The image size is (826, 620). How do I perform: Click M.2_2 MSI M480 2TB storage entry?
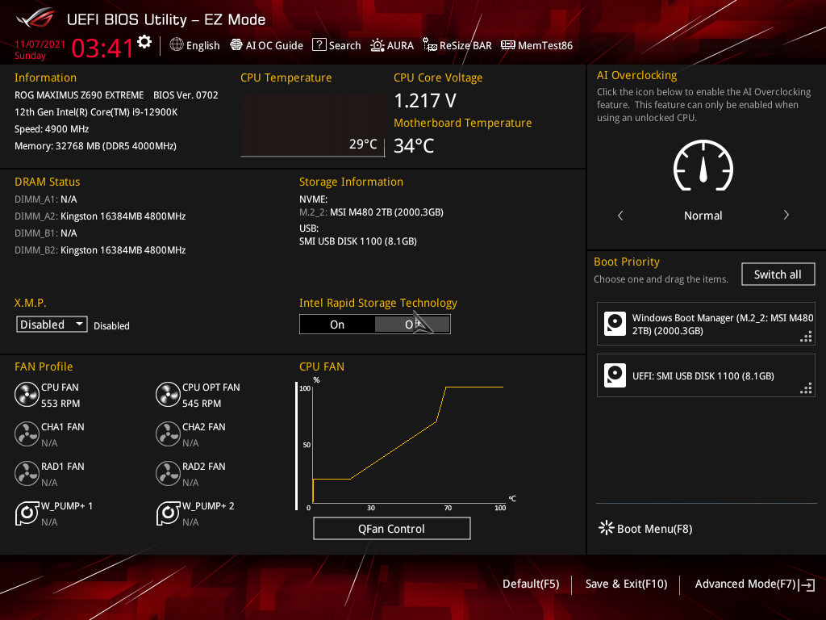[371, 212]
